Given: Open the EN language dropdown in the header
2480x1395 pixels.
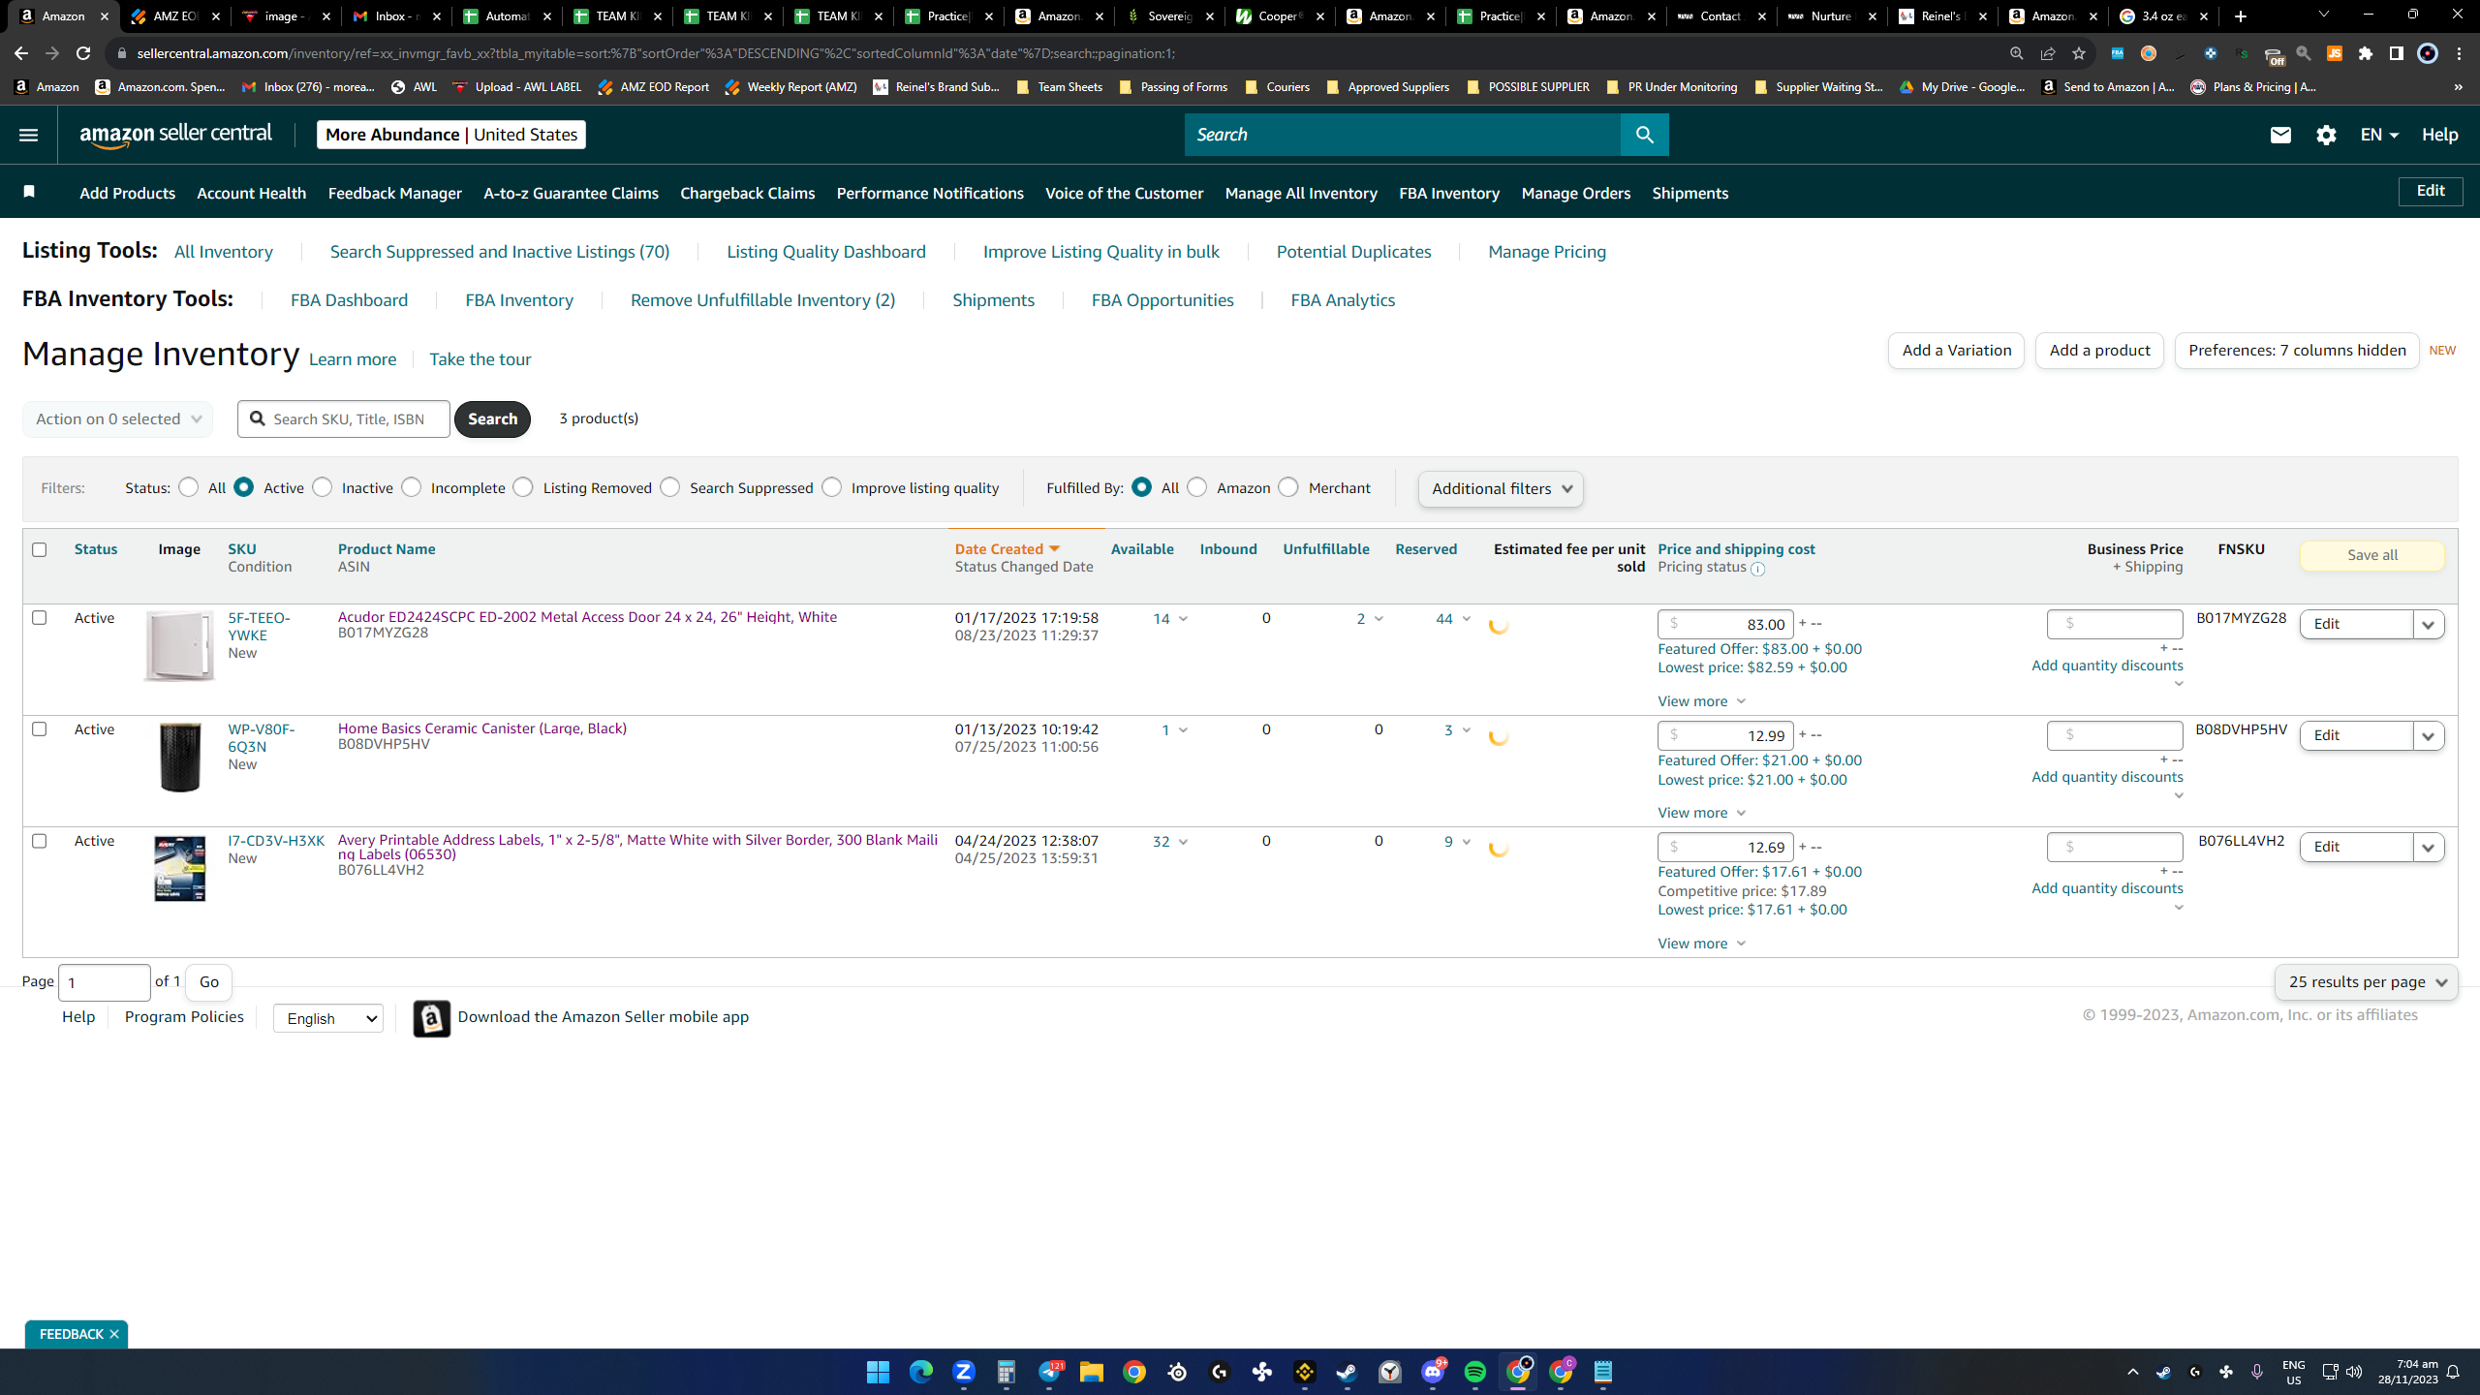Looking at the screenshot, I should [x=2379, y=135].
